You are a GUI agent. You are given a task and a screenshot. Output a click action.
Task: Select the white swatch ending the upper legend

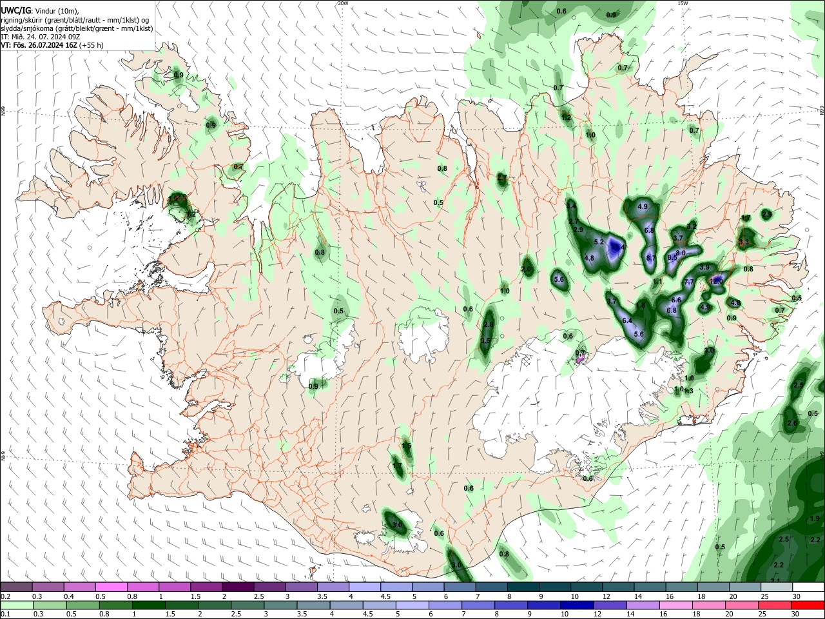pos(808,587)
